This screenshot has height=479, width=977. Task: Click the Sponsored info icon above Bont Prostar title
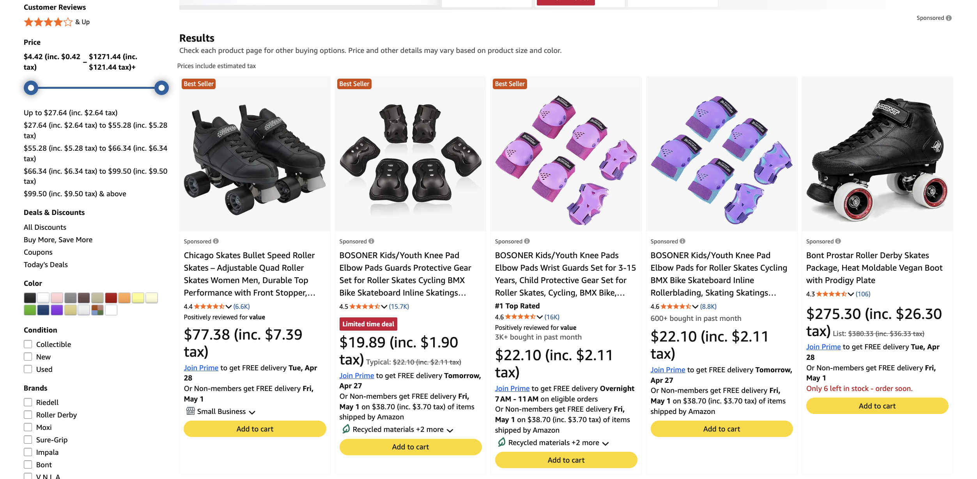tap(838, 241)
